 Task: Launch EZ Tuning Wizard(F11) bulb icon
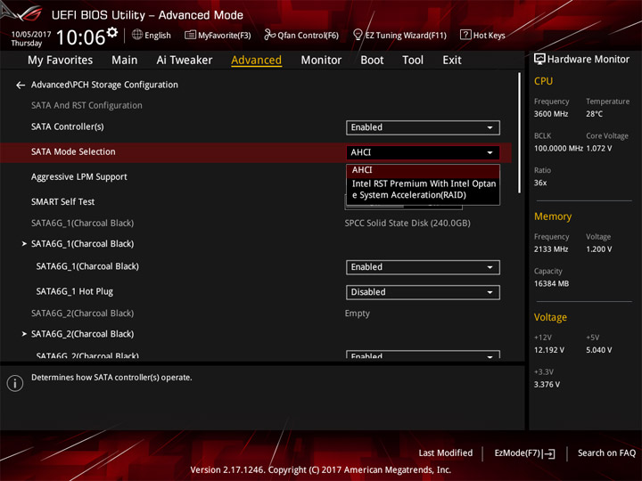[x=358, y=35]
